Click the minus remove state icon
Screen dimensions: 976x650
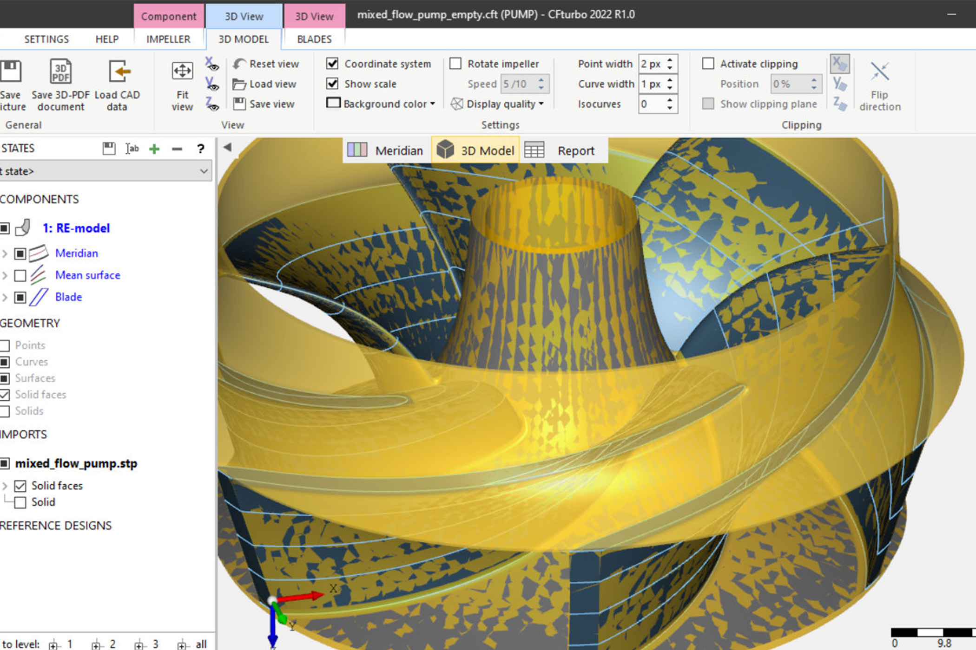(177, 149)
